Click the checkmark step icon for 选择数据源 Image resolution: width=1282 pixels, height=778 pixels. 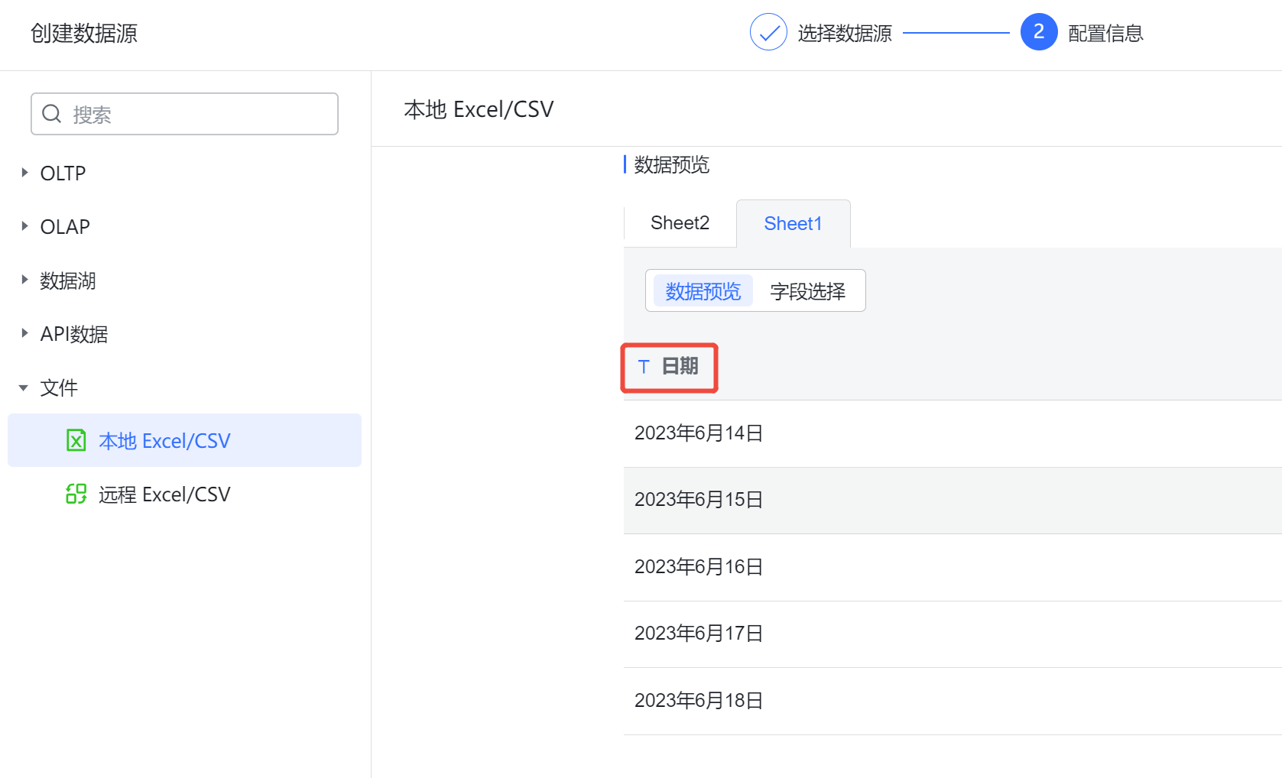[768, 32]
